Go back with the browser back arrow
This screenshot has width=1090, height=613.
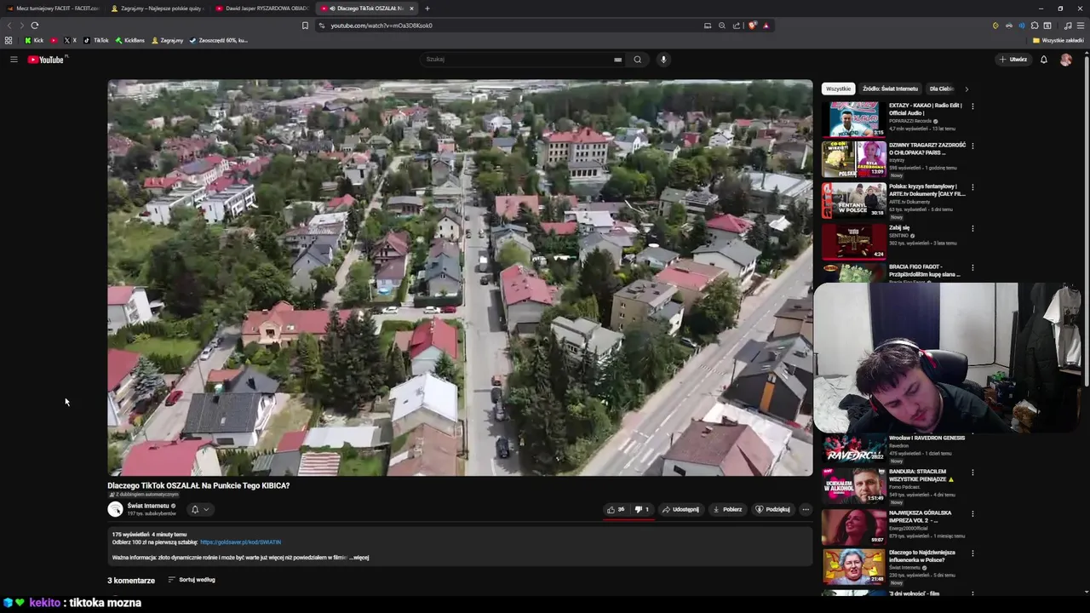click(x=10, y=26)
